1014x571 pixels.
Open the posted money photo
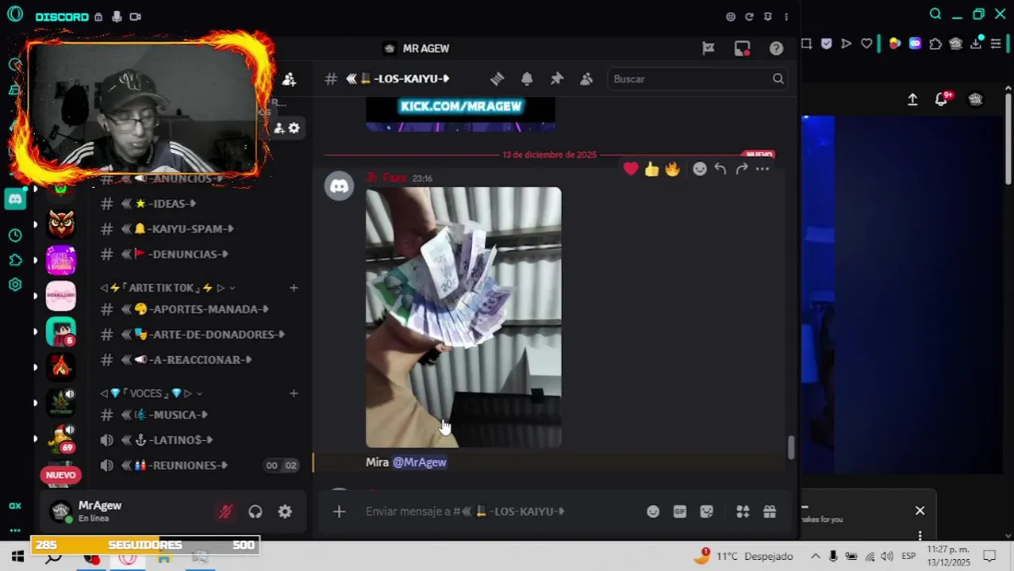tap(463, 317)
